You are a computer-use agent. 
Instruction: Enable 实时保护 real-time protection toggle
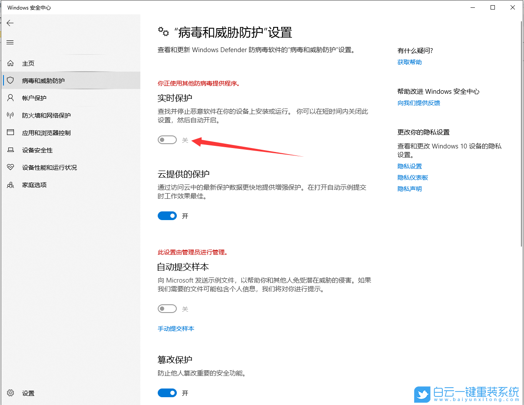tap(167, 139)
